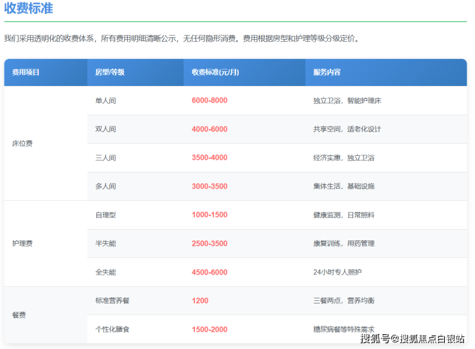Click the 单人间 room type cell
The width and height of the screenshot is (475, 349).
tap(105, 101)
